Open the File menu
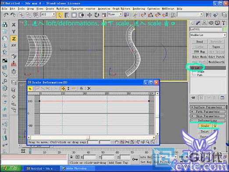229x172 pixels. click(x=4, y=9)
